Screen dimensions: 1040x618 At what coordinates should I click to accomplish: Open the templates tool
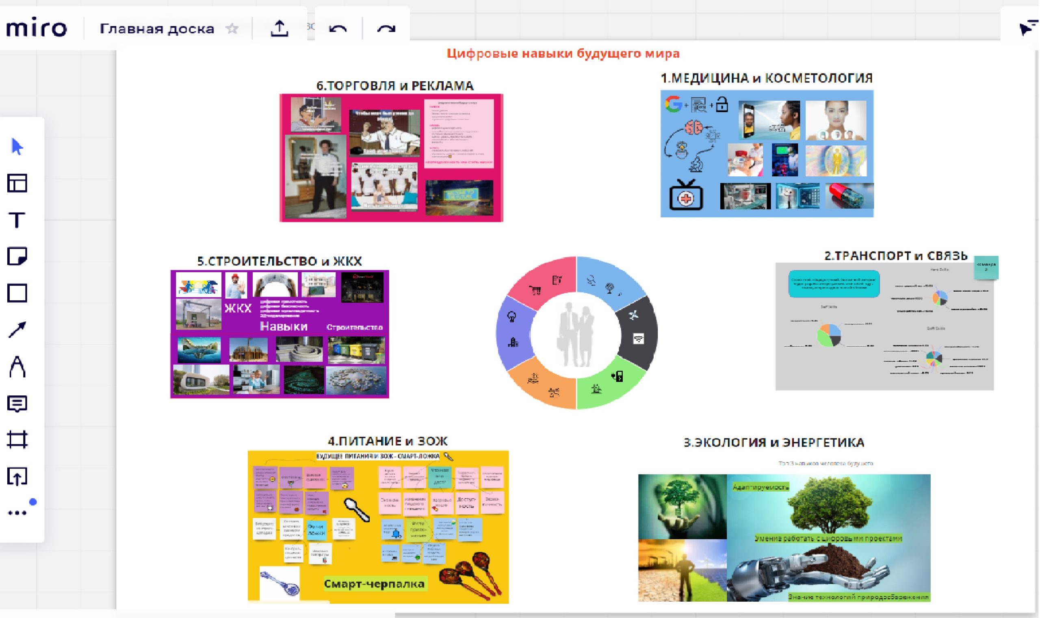point(17,183)
